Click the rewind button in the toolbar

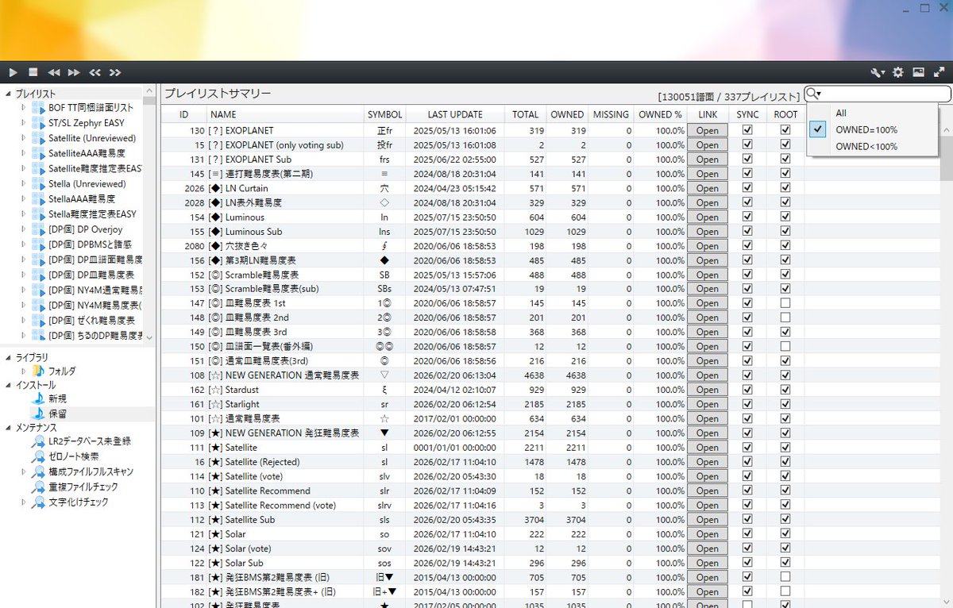(x=54, y=72)
